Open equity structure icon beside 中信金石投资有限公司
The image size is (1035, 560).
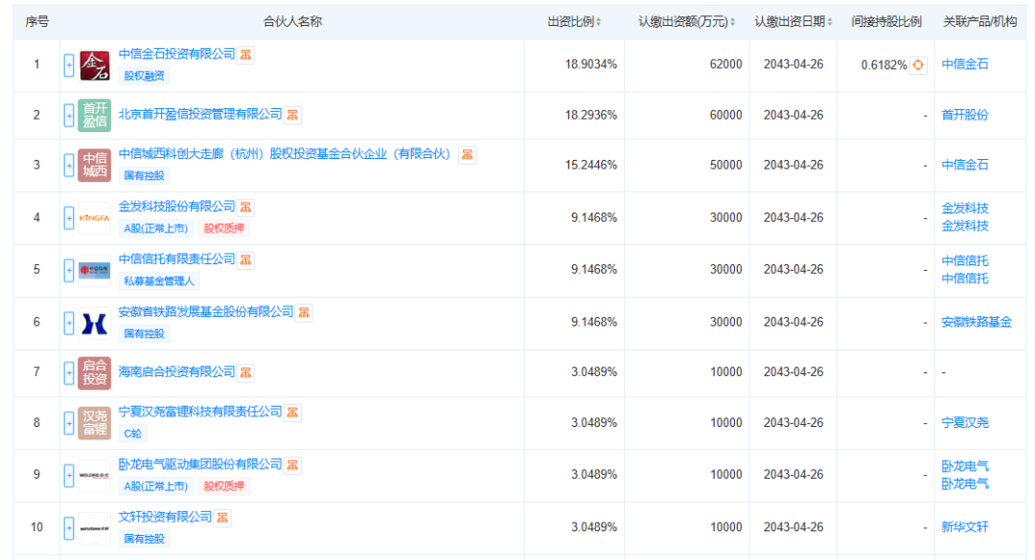(245, 55)
